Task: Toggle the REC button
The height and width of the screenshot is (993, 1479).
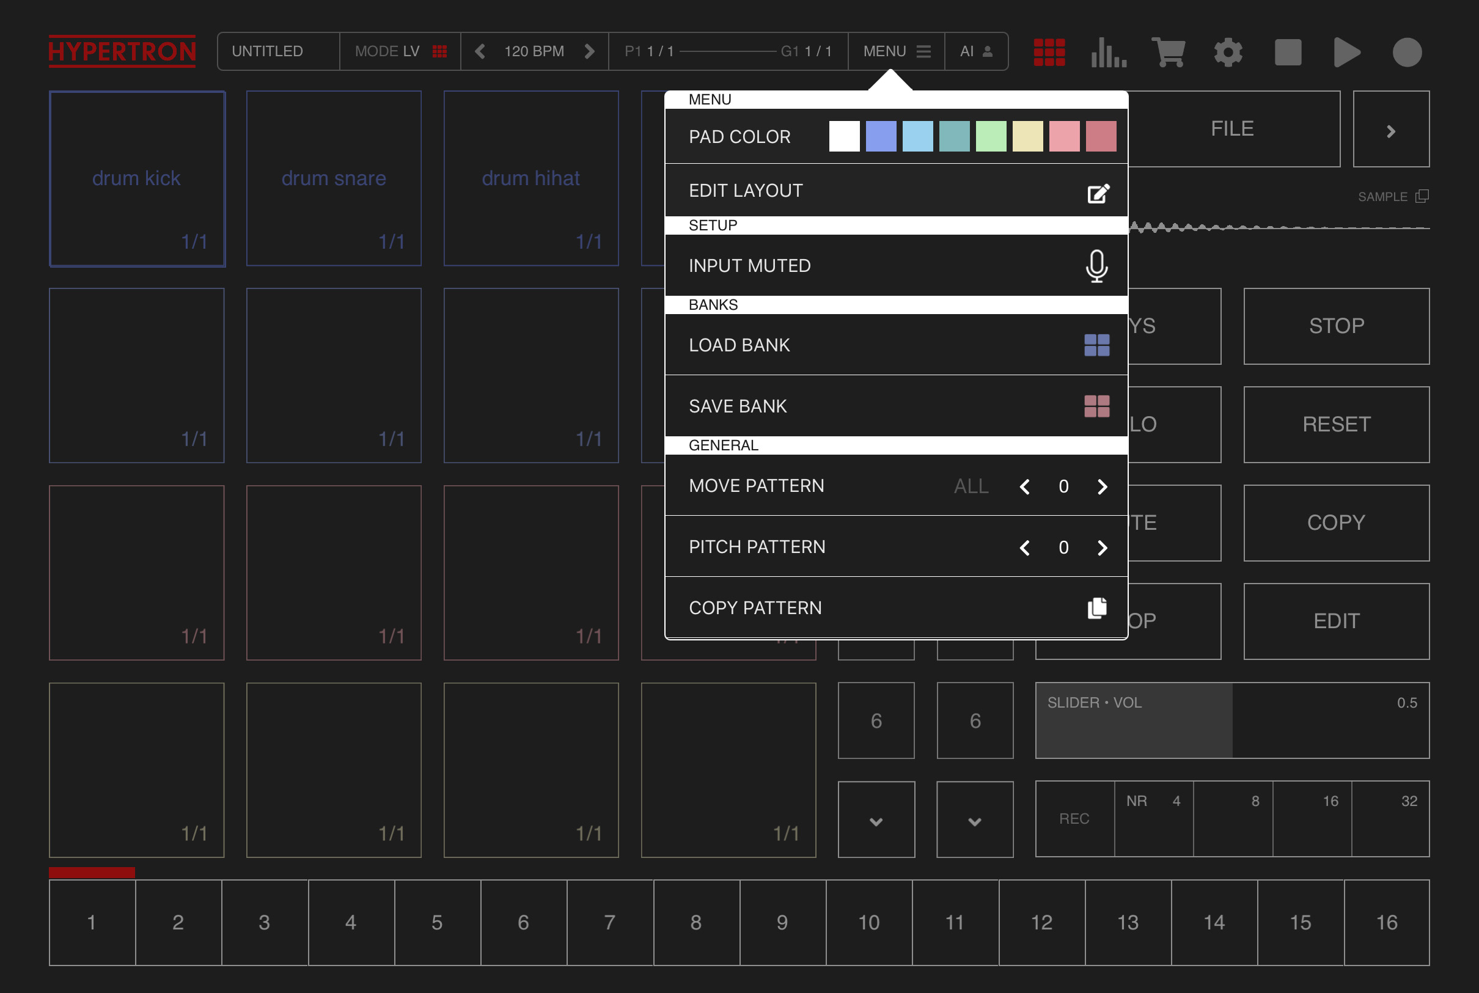Action: pyautogui.click(x=1074, y=819)
